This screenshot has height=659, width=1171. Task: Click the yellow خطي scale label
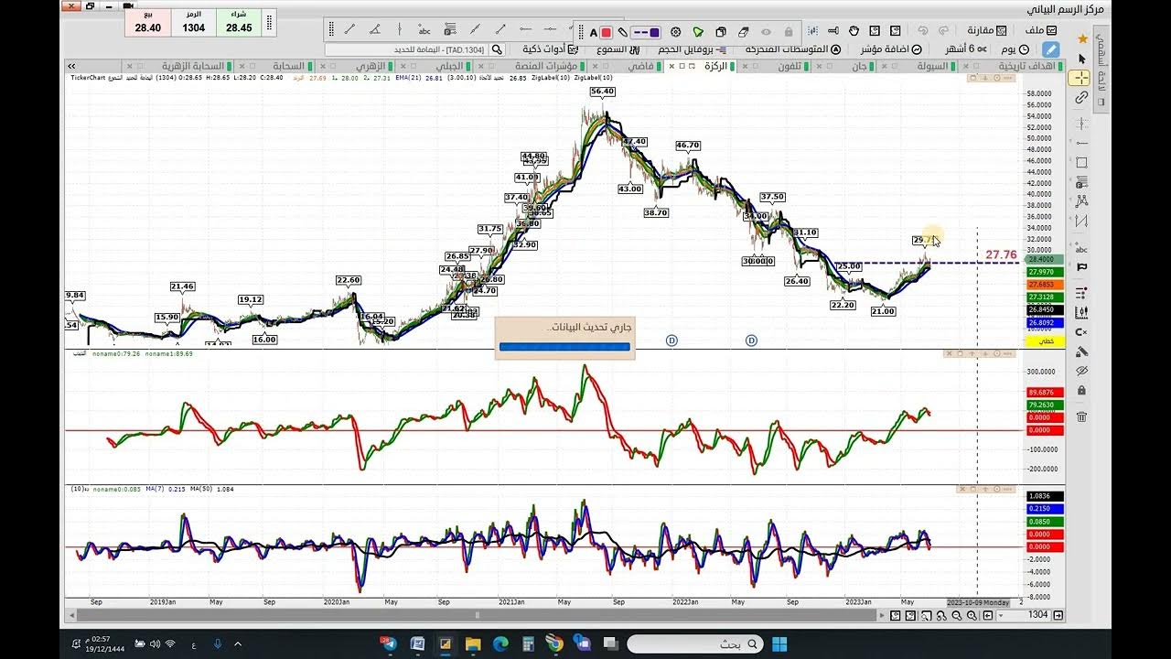point(1047,340)
